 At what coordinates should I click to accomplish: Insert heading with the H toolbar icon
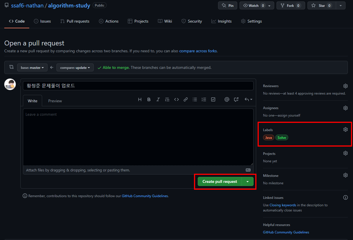140,99
